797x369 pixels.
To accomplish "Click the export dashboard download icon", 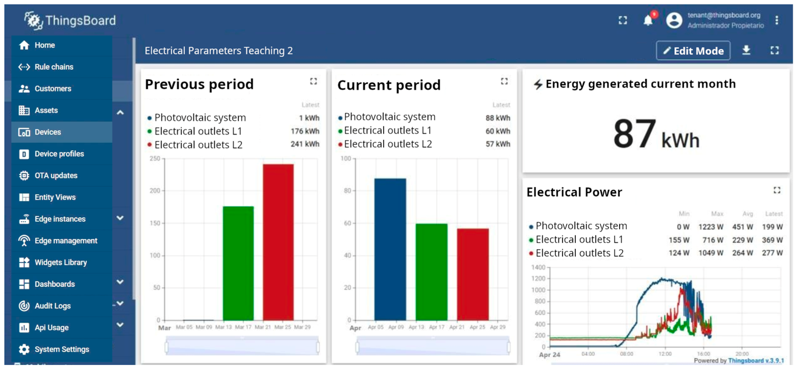I will coord(746,50).
